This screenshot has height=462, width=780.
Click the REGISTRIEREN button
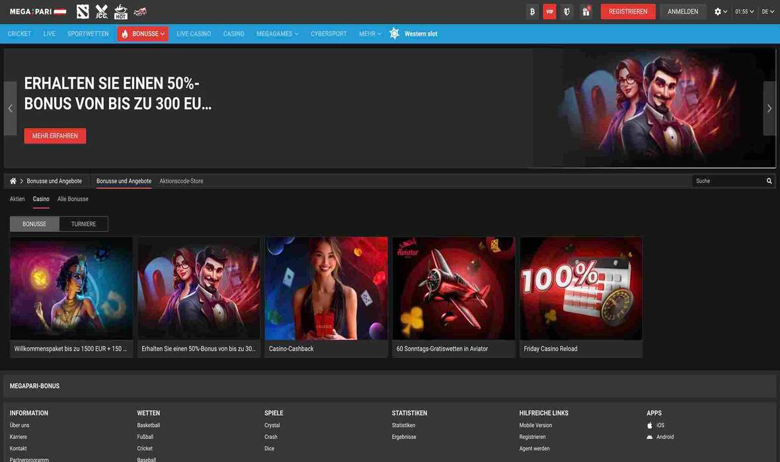click(x=627, y=11)
